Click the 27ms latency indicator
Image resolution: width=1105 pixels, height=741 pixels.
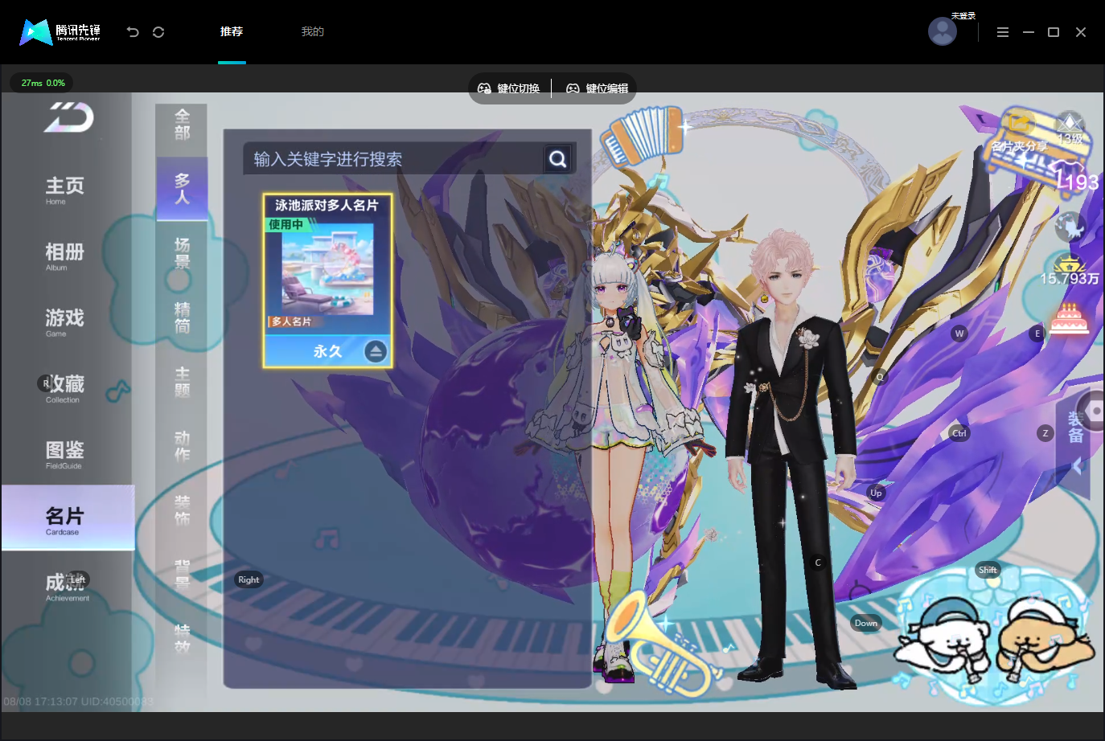click(x=42, y=83)
